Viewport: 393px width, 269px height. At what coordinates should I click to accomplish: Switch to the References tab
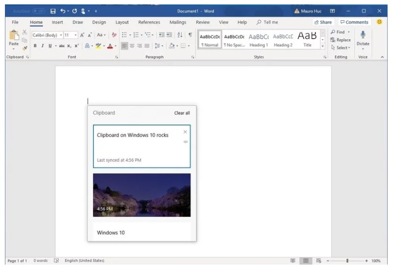(149, 22)
